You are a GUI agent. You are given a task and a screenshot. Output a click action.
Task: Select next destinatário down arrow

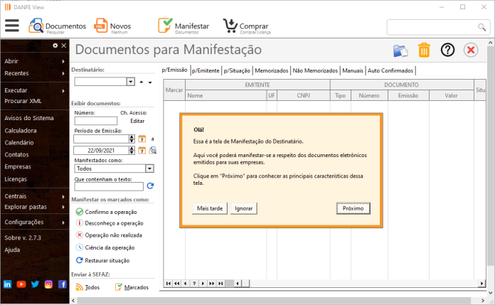pos(150,82)
